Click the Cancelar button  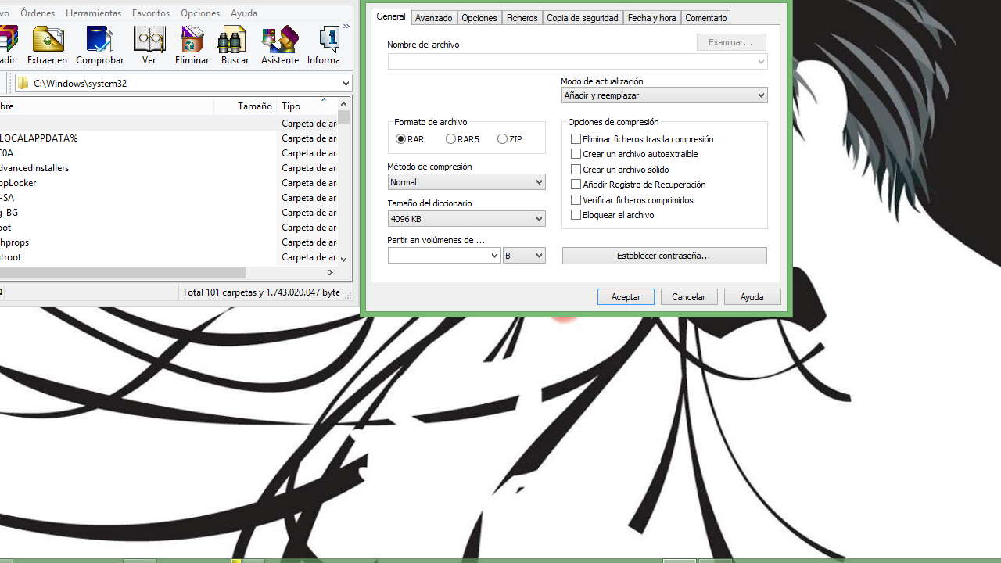coord(689,297)
